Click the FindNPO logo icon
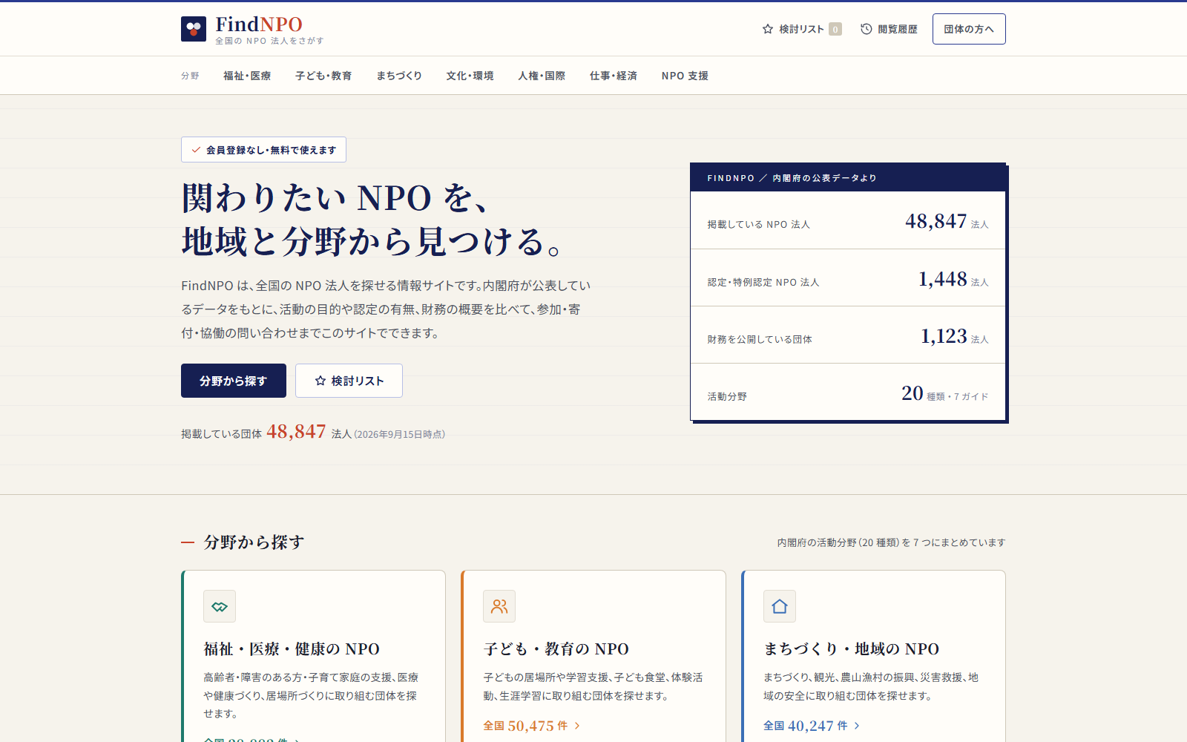Screen dimensions: 1187x742 pos(194,29)
